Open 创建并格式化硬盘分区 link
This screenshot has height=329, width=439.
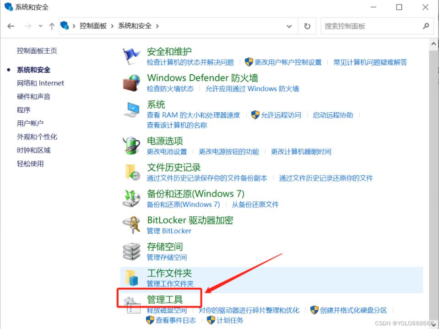[353, 310]
